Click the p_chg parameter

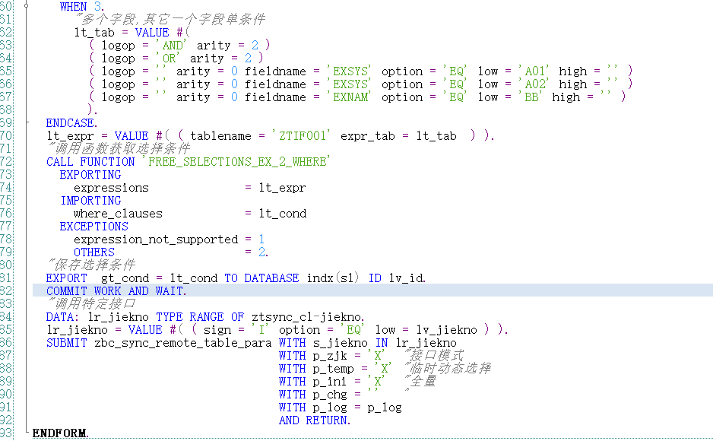tap(330, 394)
